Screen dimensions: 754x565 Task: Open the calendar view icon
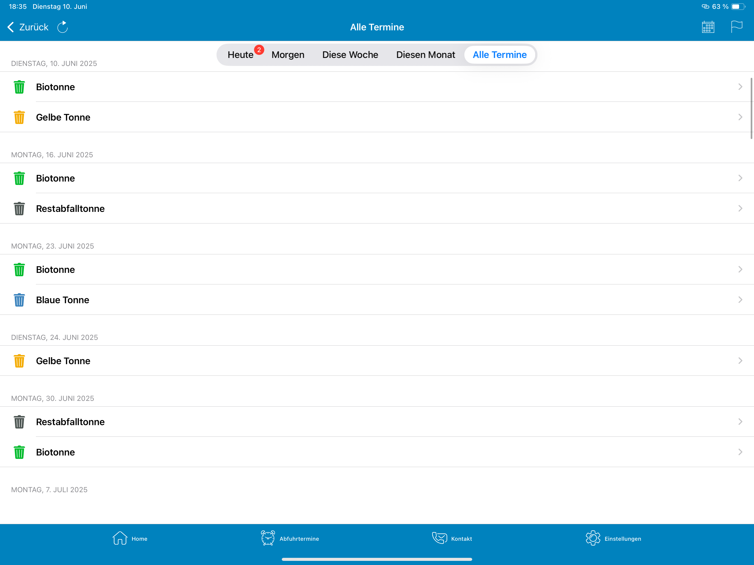[708, 27]
